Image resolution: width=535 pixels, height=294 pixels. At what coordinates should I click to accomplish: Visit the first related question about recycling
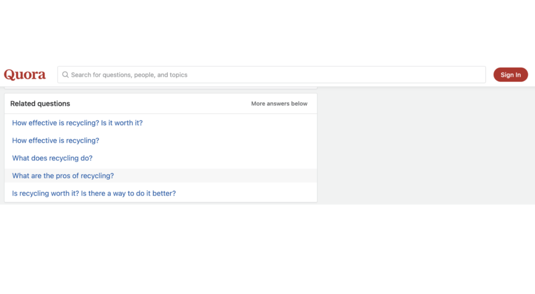coord(77,123)
